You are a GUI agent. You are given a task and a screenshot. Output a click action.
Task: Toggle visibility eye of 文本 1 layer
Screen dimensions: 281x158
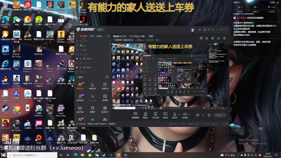pyautogui.click(x=77, y=72)
